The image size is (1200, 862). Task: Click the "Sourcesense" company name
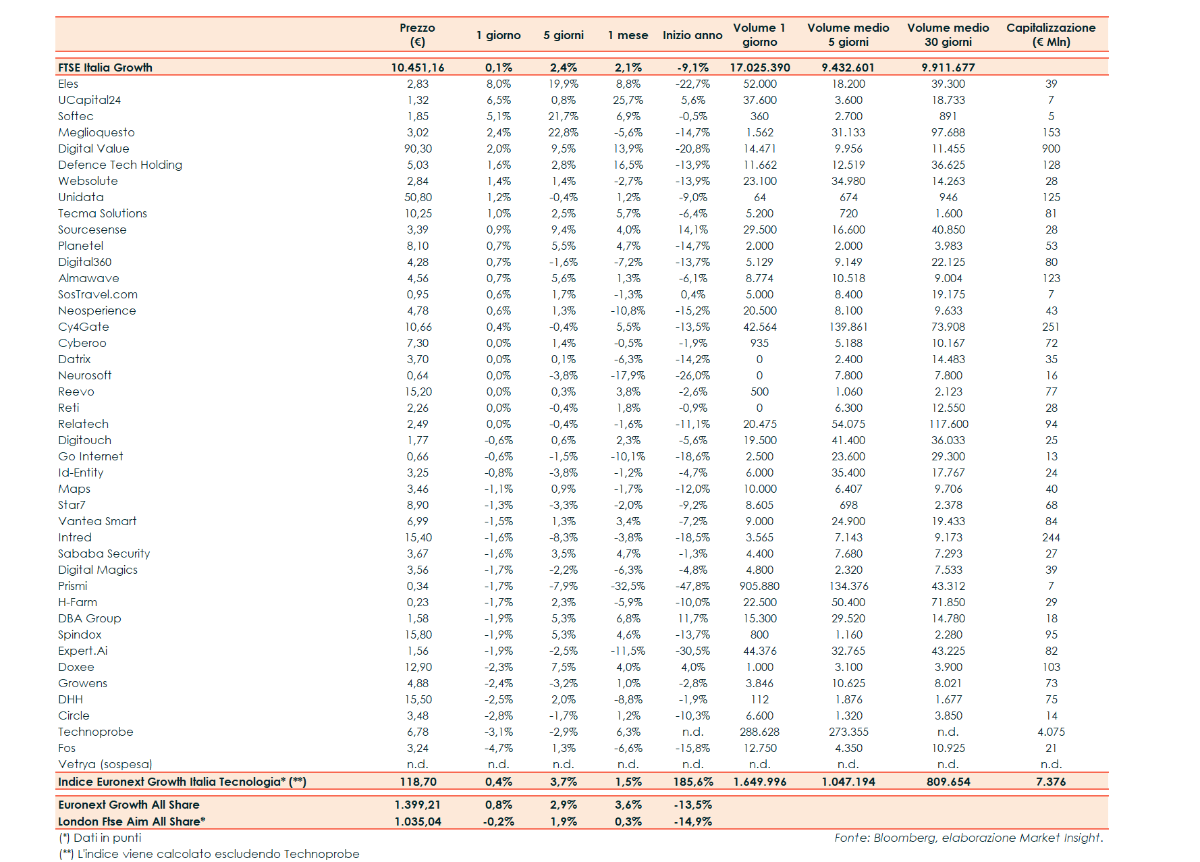point(92,230)
